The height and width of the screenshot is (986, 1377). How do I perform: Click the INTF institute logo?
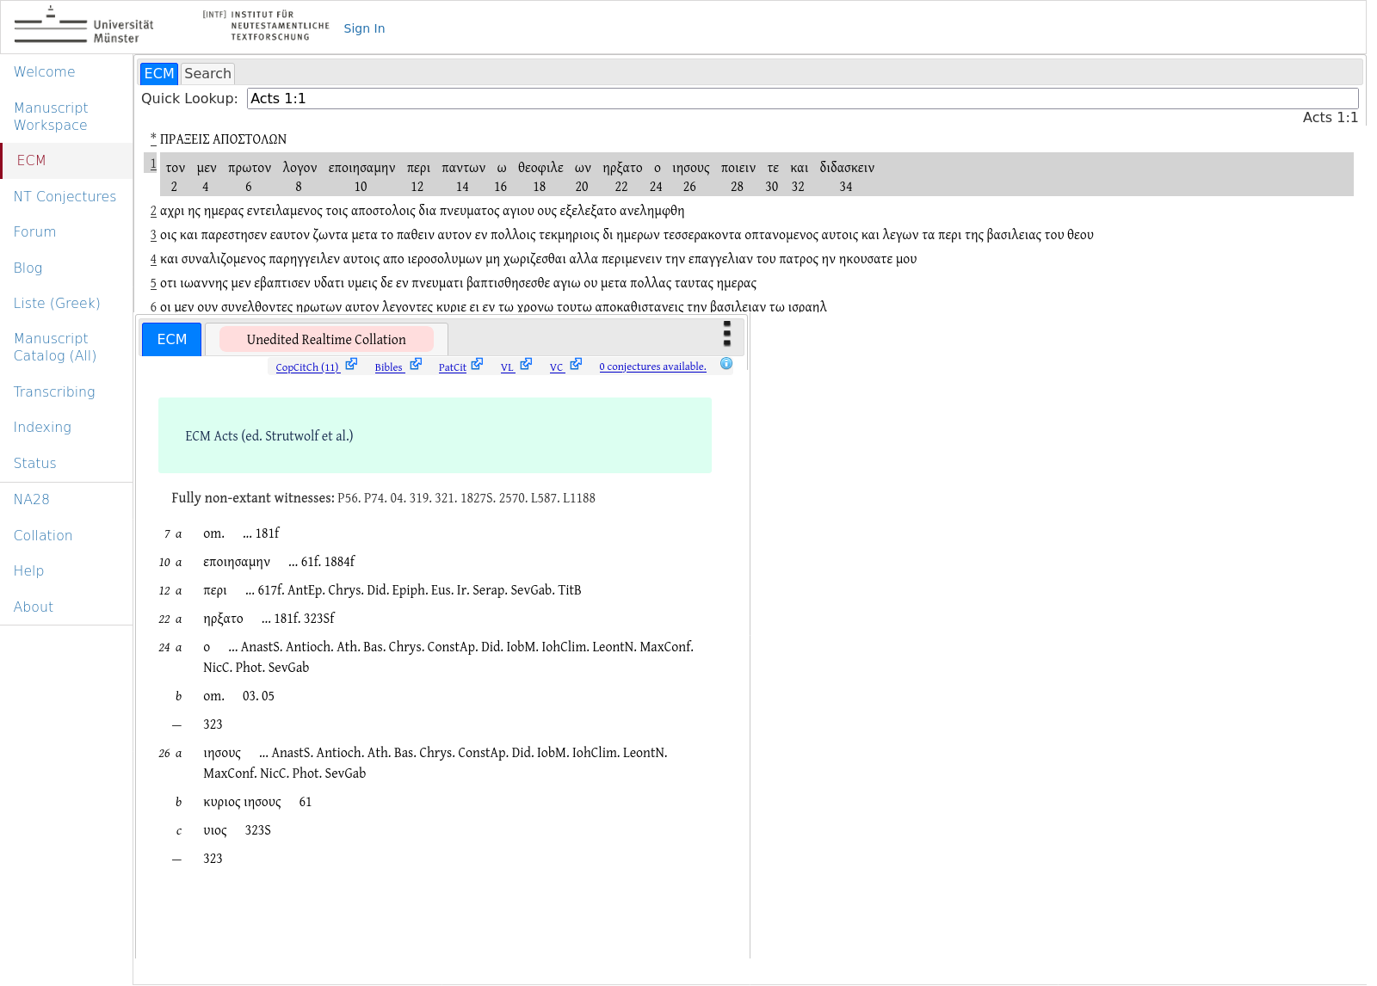(266, 26)
